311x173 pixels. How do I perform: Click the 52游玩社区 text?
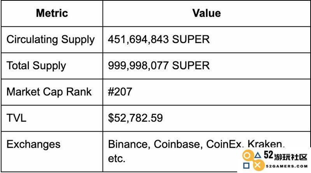286,156
